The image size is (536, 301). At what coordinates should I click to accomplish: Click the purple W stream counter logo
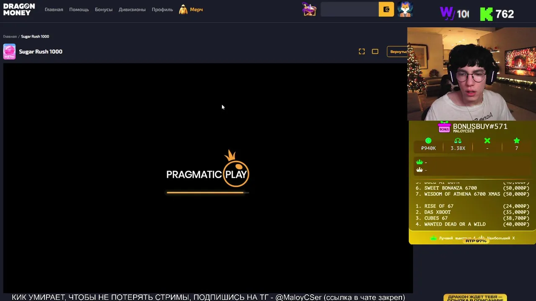[x=447, y=13]
